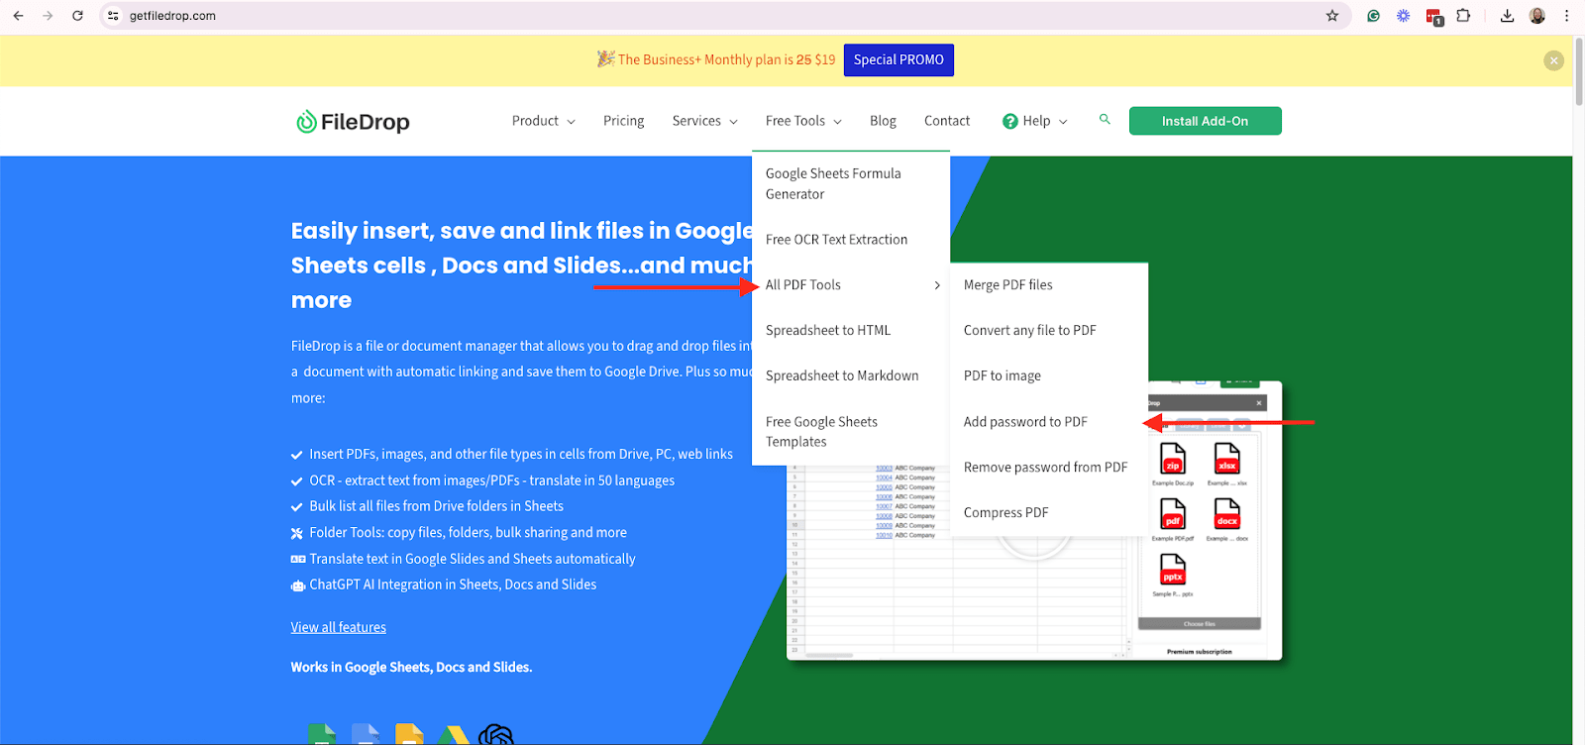The width and height of the screenshot is (1585, 745).
Task: Click the xlsx file icon in preview
Action: (1227, 459)
